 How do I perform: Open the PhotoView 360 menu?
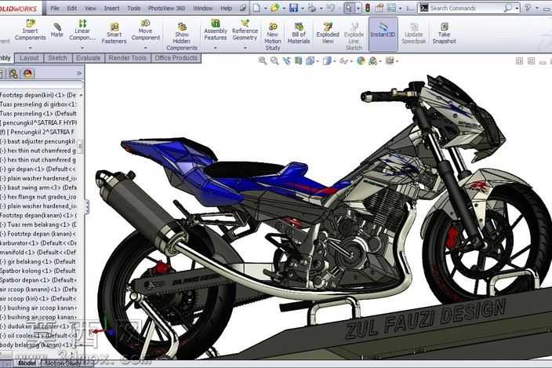(x=166, y=8)
